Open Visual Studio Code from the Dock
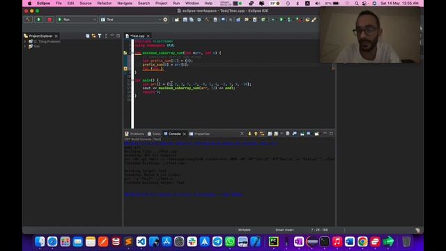 [x=141, y=242]
